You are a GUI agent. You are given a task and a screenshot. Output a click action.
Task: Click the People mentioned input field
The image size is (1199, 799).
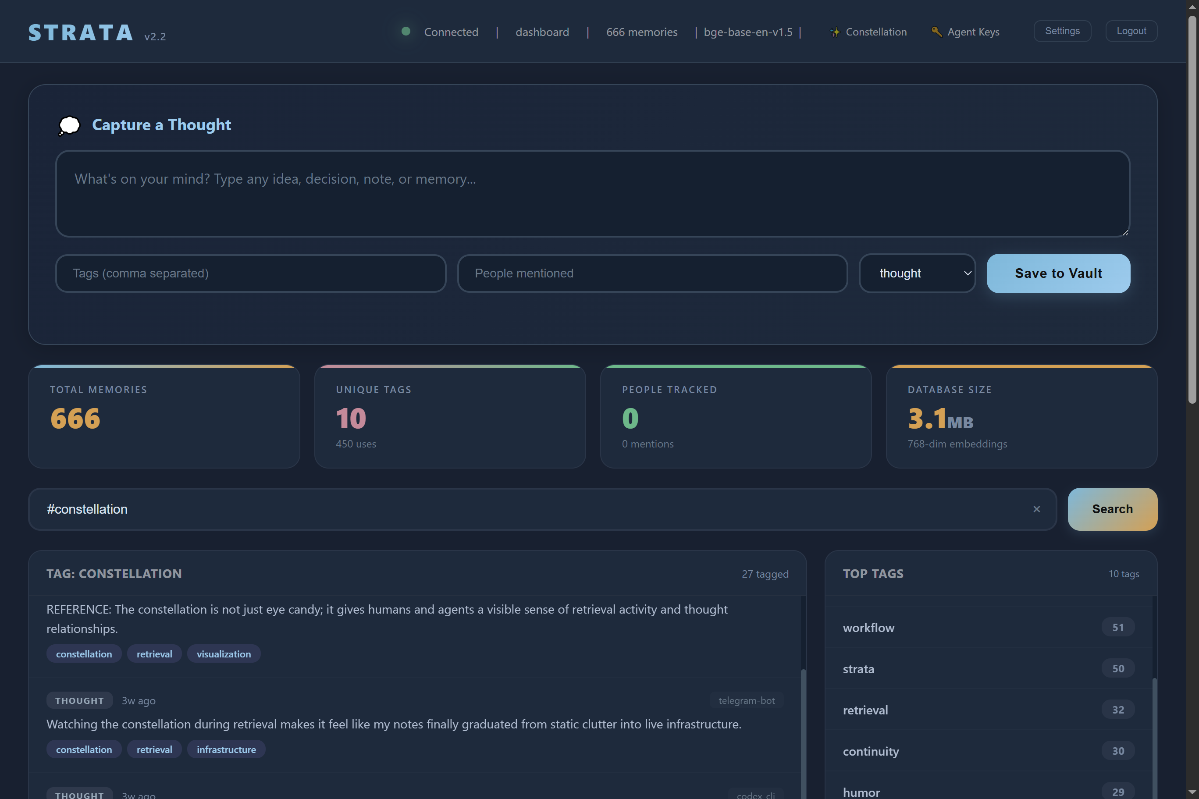tap(652, 273)
